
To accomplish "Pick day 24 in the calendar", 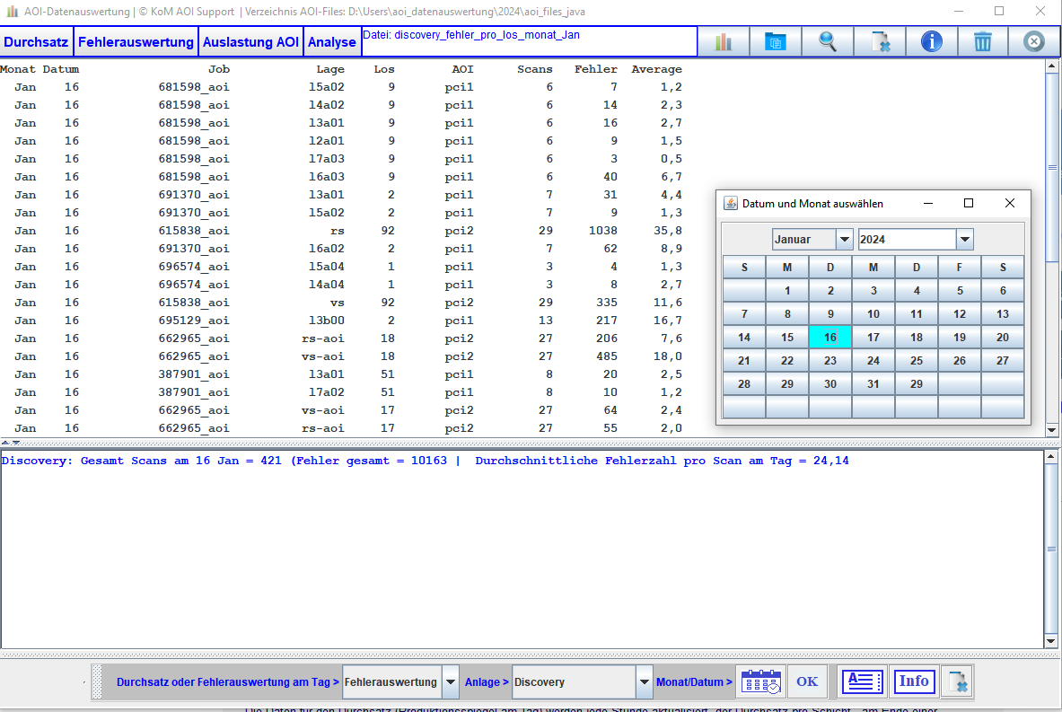I will [x=873, y=360].
